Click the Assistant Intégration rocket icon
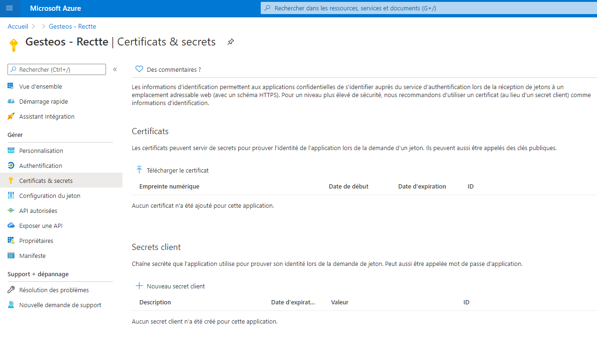Viewport: 597px width, 340px height. (11, 116)
